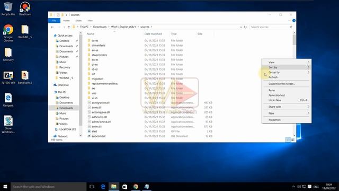
Task: Select Quick access in navigation pane
Action: (x=65, y=36)
